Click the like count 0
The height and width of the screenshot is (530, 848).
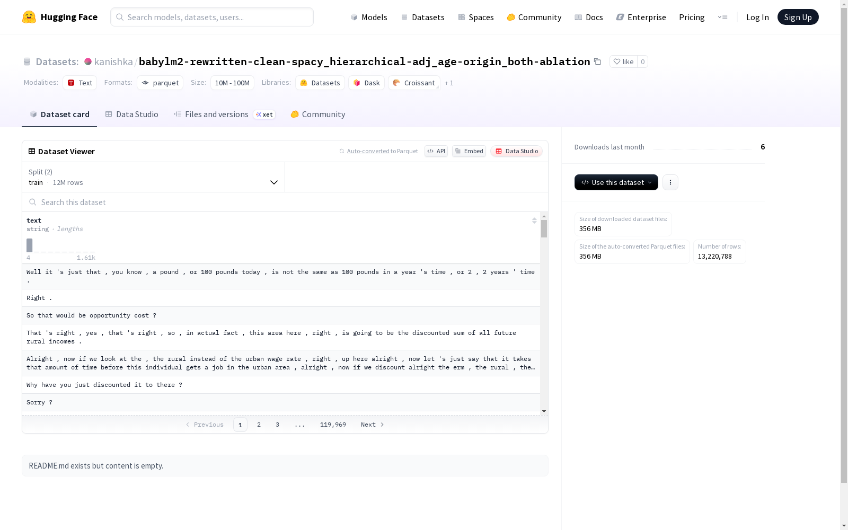pyautogui.click(x=642, y=61)
